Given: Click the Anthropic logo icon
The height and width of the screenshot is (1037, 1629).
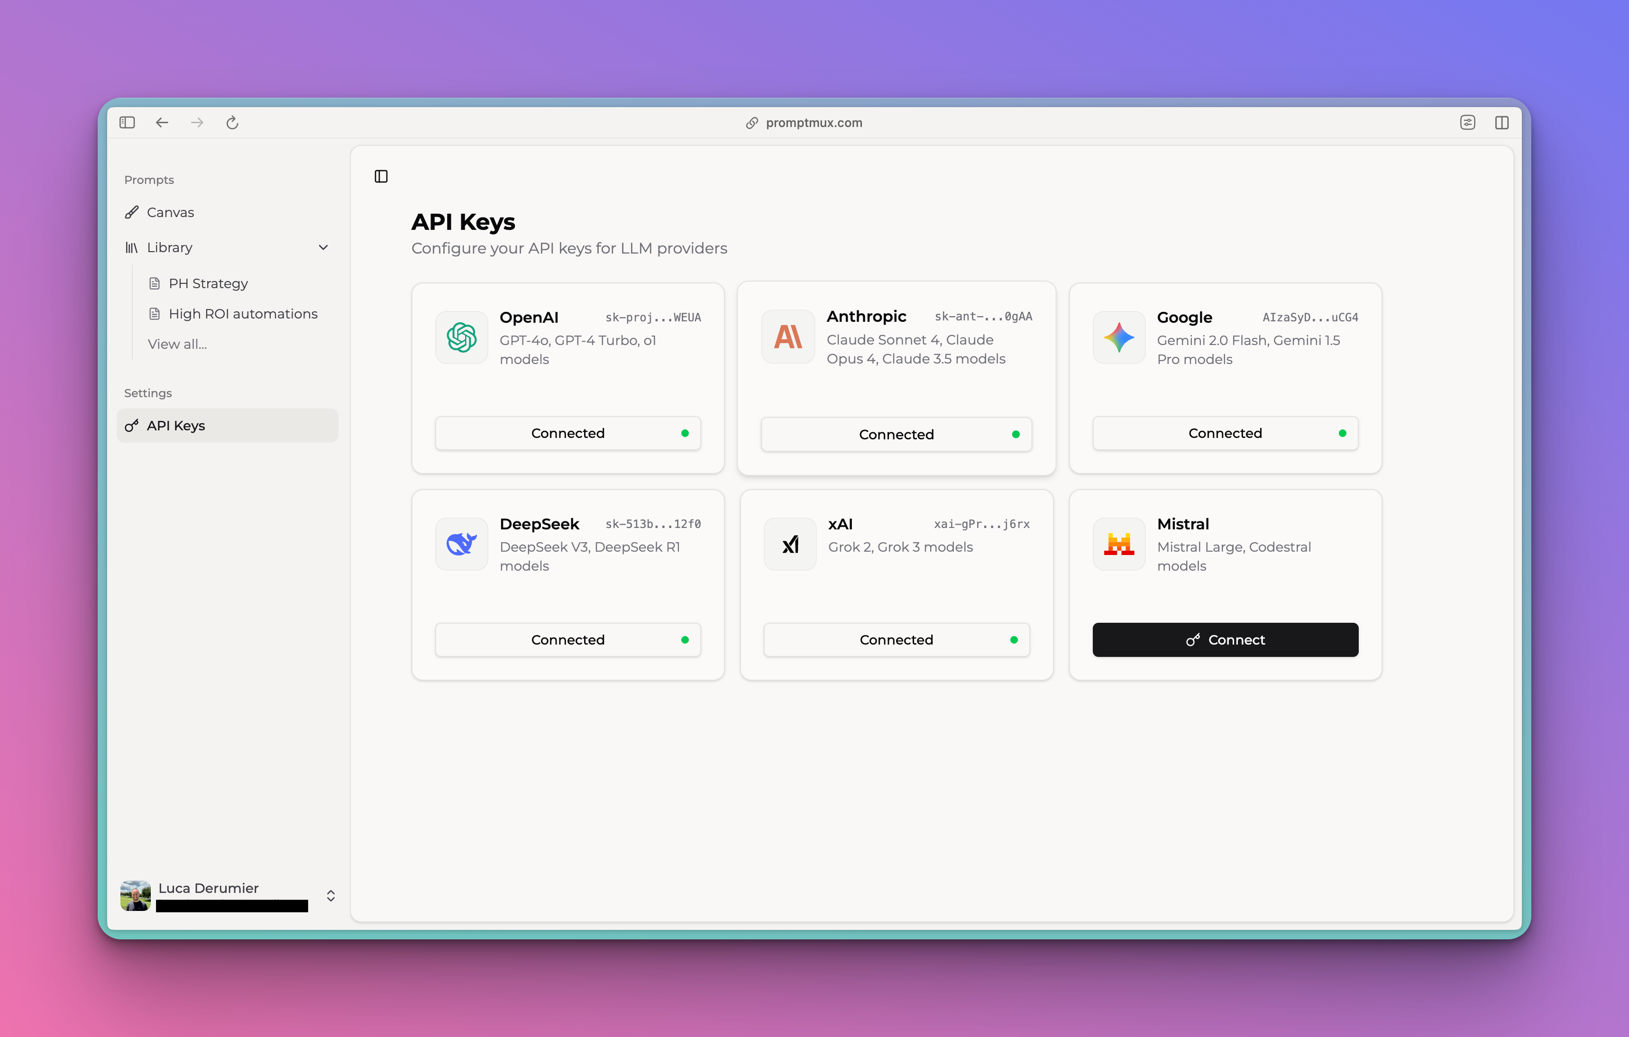Looking at the screenshot, I should (787, 336).
